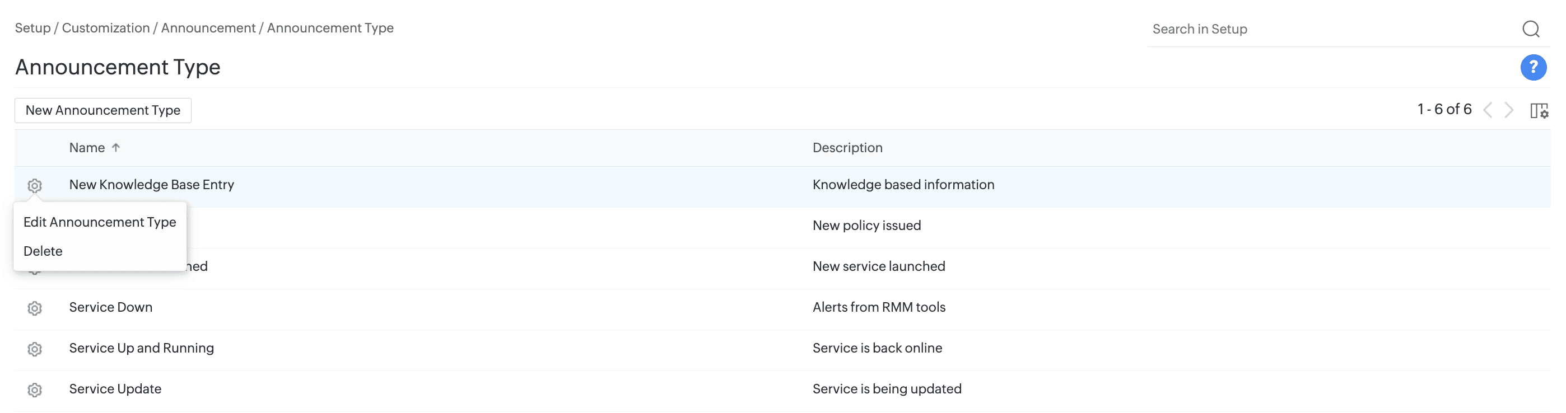Go to next page with right chevron
The image size is (1566, 413).
click(x=1509, y=110)
